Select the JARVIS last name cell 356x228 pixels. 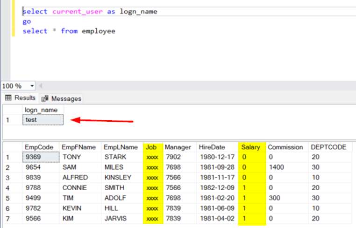tap(122, 219)
